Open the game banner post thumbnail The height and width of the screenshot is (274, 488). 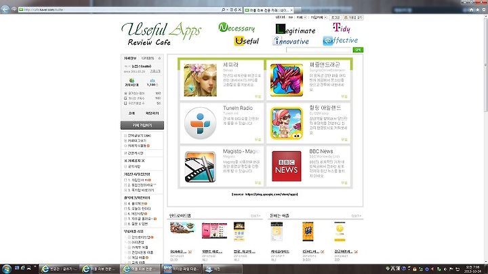pos(182,228)
